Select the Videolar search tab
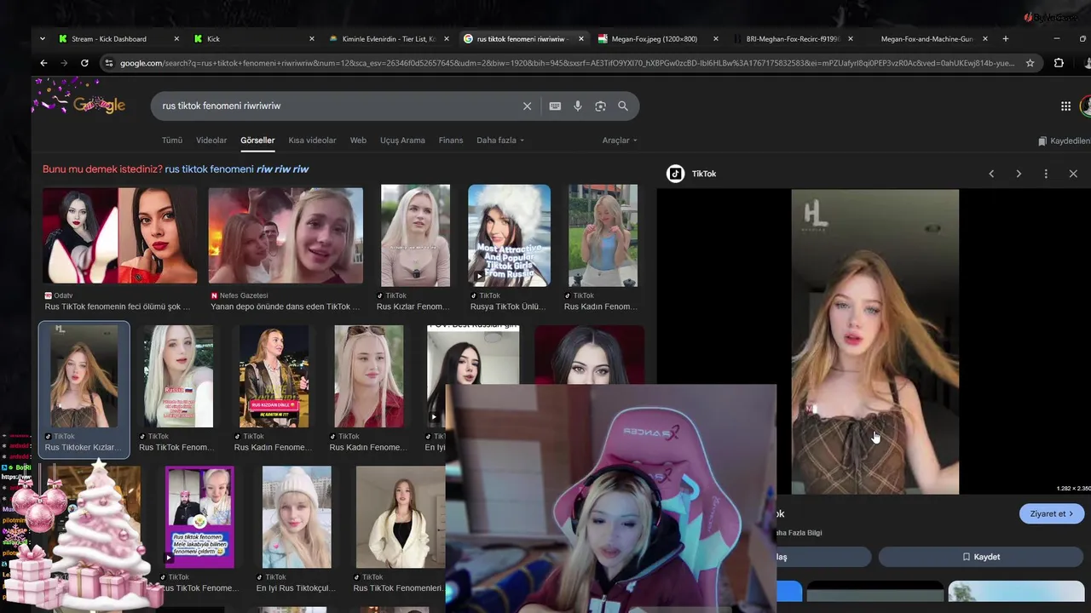The width and height of the screenshot is (1091, 613). coord(211,140)
